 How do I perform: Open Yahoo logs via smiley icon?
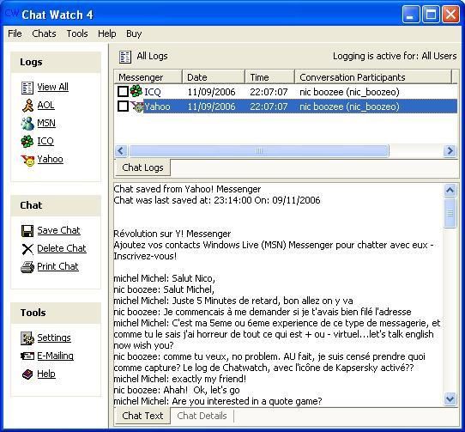27,160
